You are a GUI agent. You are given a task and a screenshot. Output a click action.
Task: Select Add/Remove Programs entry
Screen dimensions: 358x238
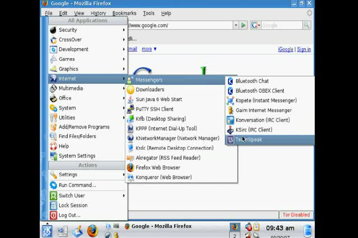point(88,127)
